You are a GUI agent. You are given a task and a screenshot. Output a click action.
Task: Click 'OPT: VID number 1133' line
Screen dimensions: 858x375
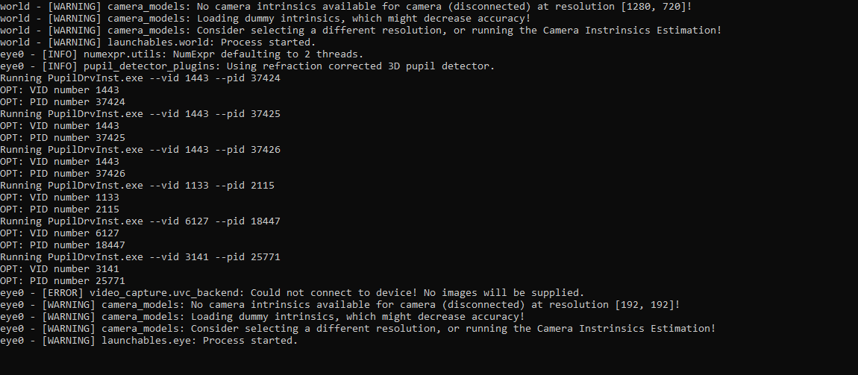60,198
